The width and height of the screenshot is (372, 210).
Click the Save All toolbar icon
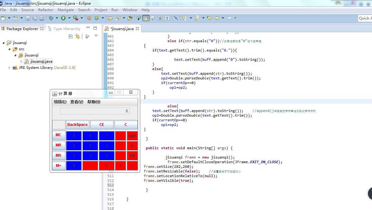[x=35, y=18]
